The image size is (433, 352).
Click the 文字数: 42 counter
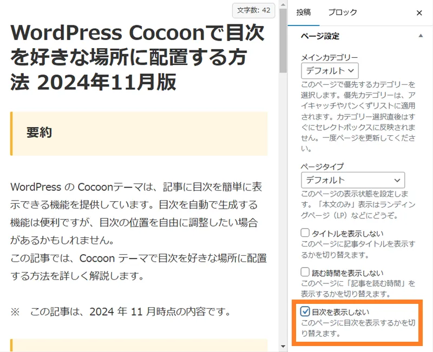253,10
